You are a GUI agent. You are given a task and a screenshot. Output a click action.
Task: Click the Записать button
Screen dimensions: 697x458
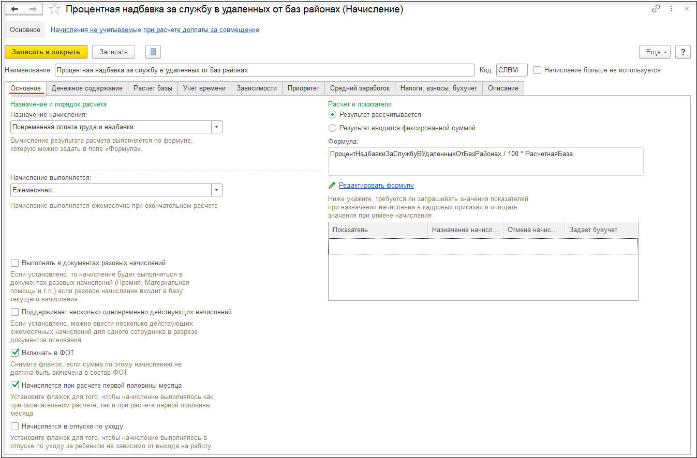[x=113, y=52]
